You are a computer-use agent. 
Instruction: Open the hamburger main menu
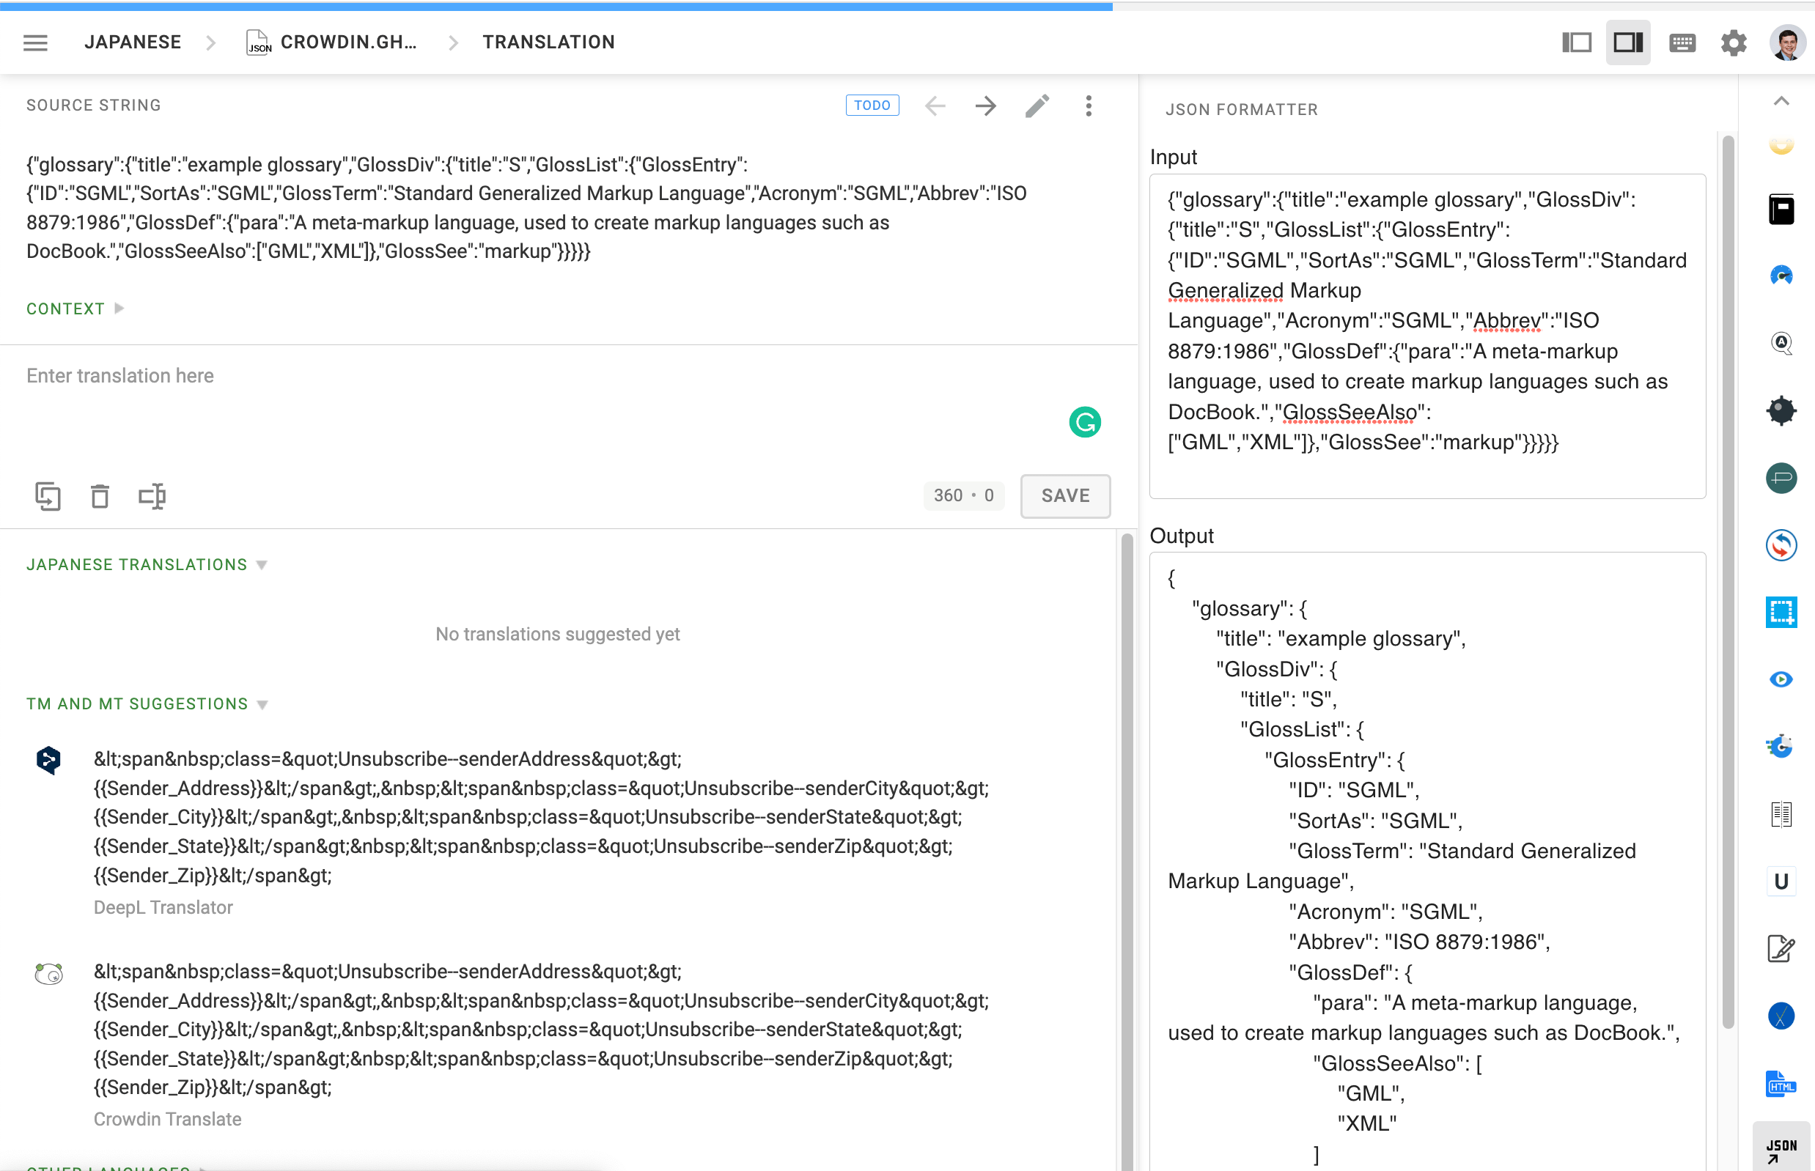coord(34,42)
